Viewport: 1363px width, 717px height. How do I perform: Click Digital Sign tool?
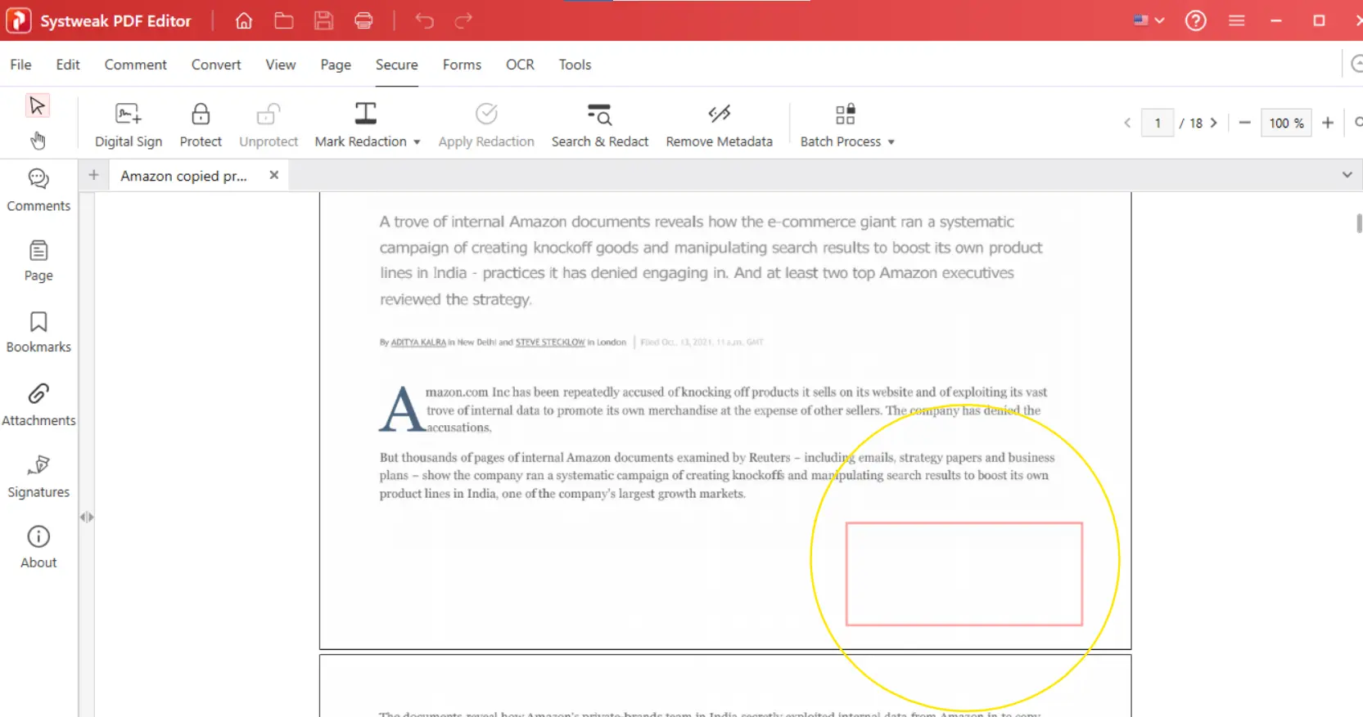pyautogui.click(x=129, y=125)
